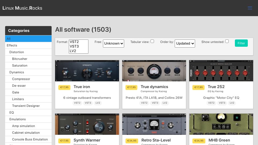Image resolution: width=258 pixels, height=145 pixels.
Task: Open the Emulations category
Action: coord(28,119)
